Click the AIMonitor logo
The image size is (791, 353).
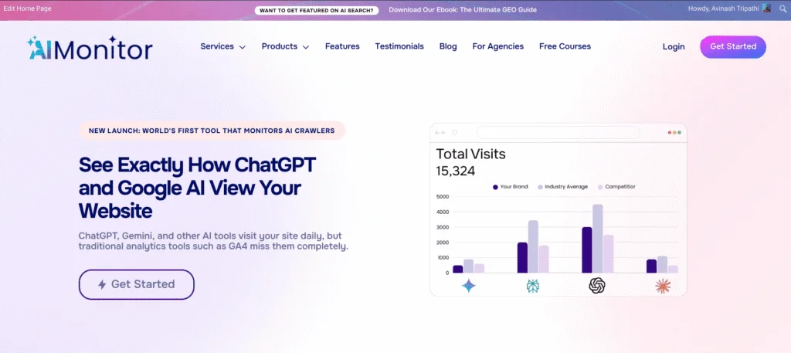pos(90,48)
